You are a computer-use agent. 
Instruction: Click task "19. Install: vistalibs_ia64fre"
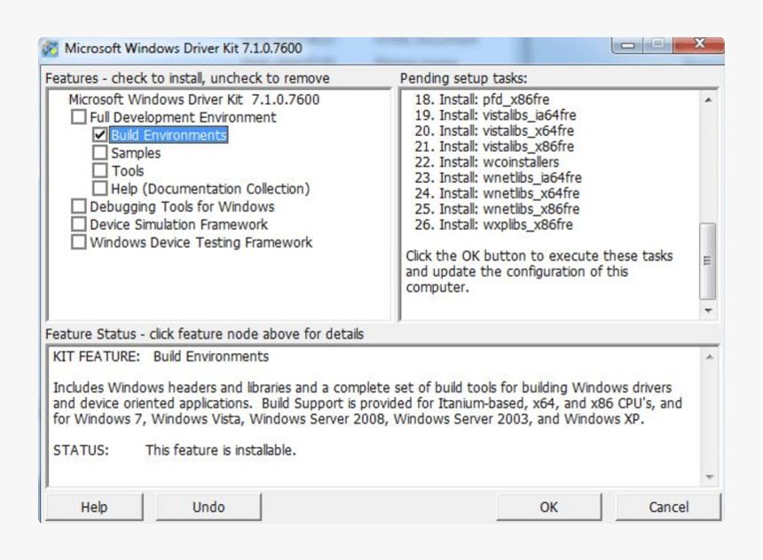[495, 115]
